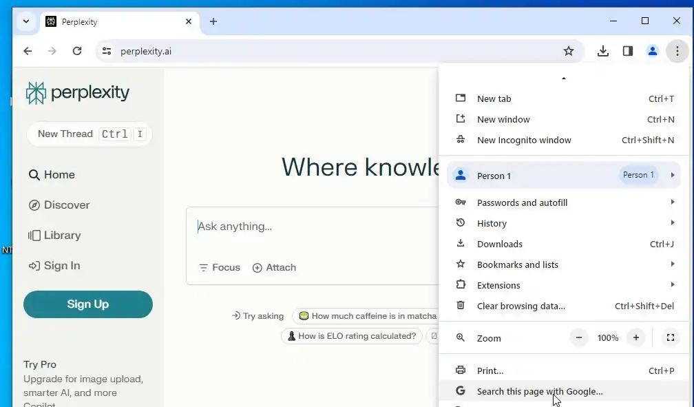Click the browser back arrow
This screenshot has width=694, height=407.
coord(28,51)
